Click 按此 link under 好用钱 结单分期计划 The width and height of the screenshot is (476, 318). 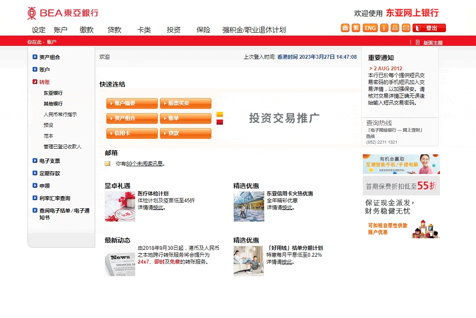tap(287, 262)
